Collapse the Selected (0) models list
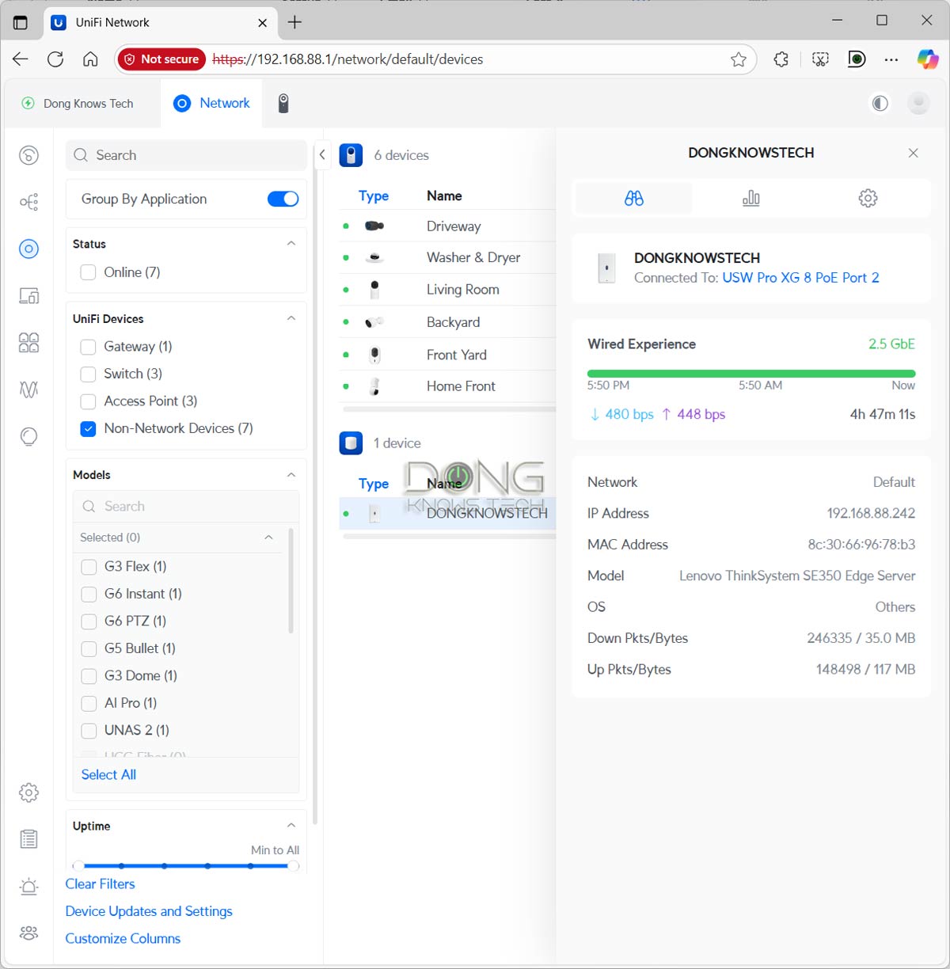 (268, 538)
